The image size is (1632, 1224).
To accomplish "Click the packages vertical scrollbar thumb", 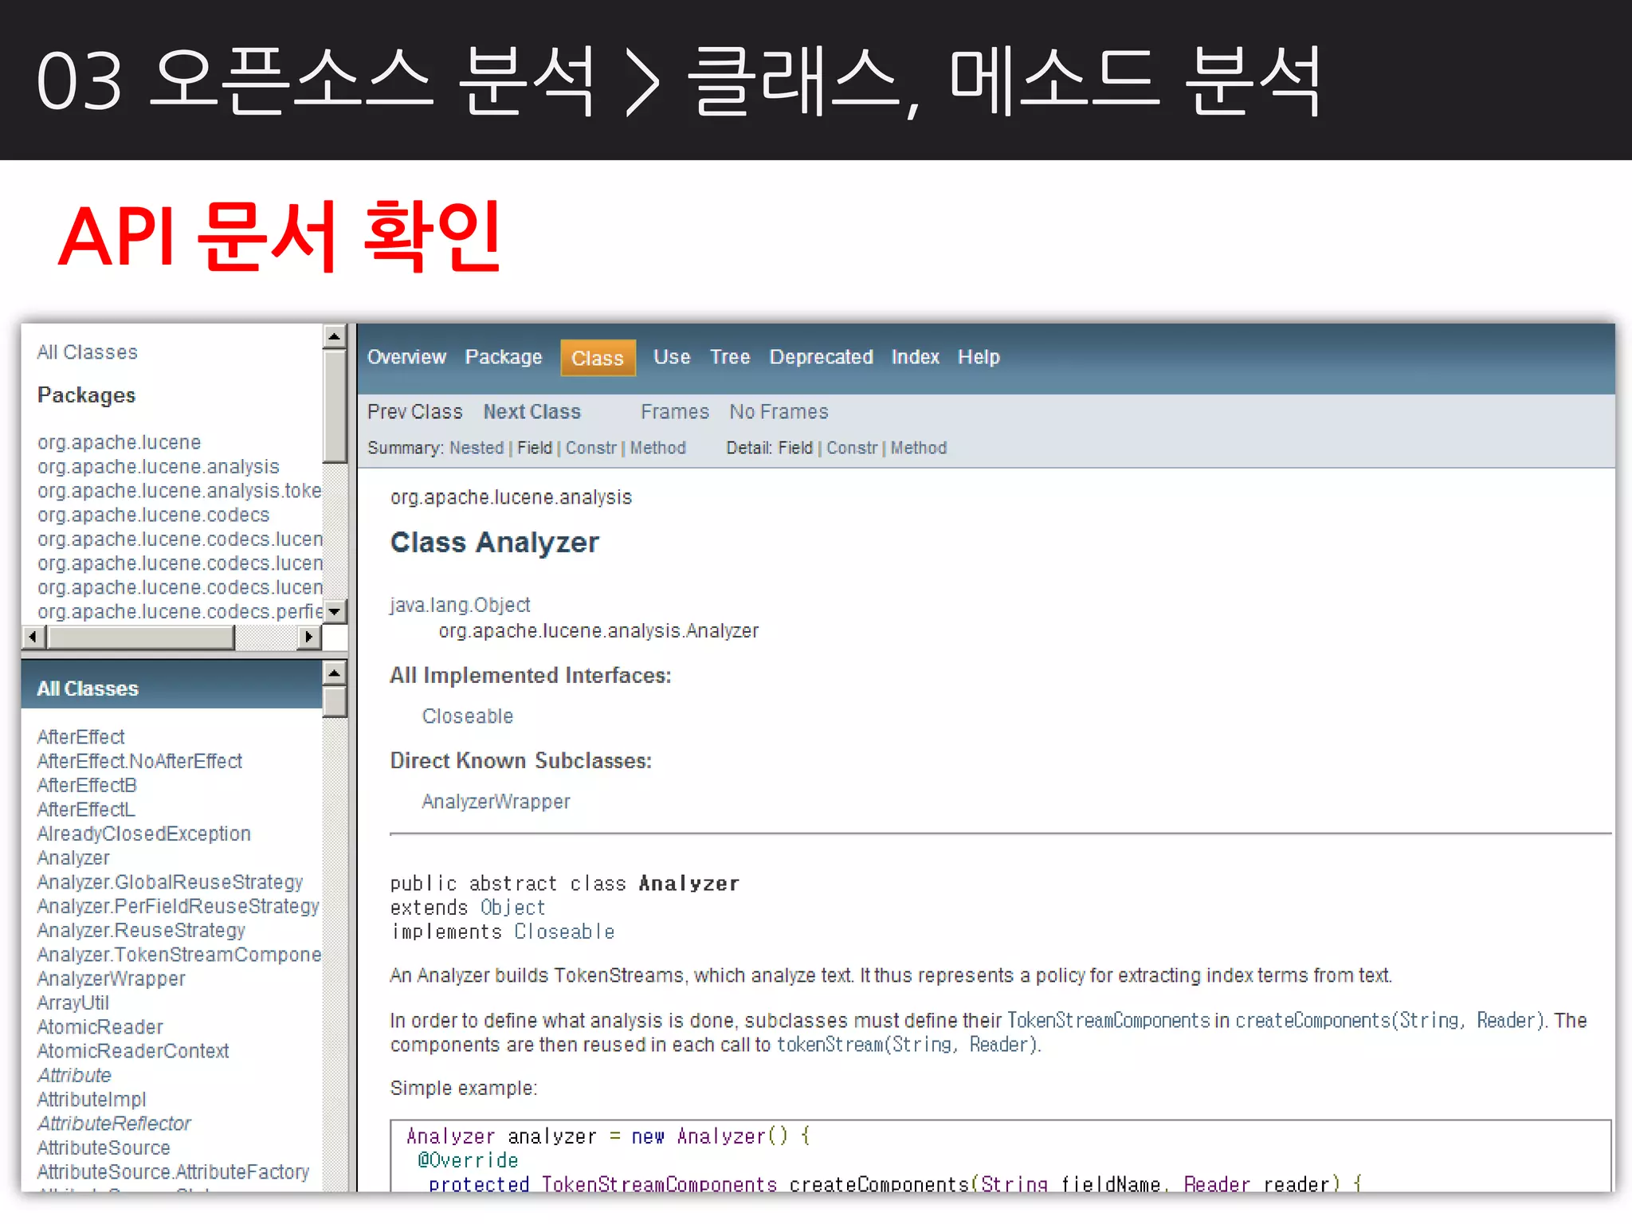I will coord(335,406).
